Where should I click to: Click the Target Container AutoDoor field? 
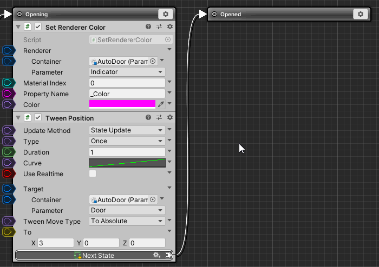click(123, 199)
